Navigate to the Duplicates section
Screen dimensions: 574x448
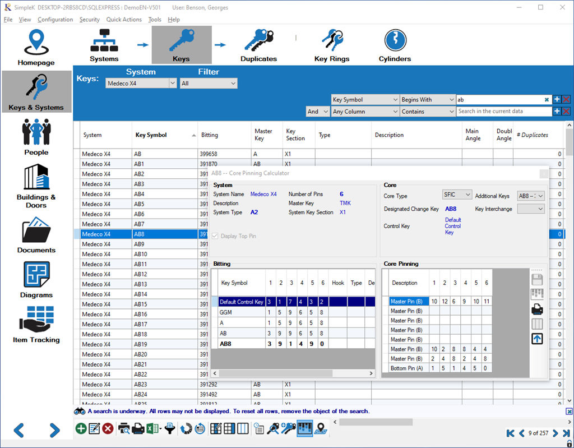pos(258,45)
